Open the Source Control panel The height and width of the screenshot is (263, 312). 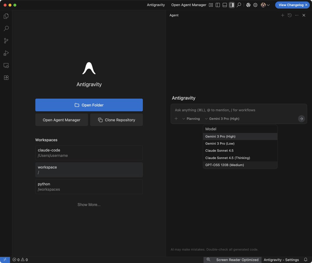coord(6,41)
